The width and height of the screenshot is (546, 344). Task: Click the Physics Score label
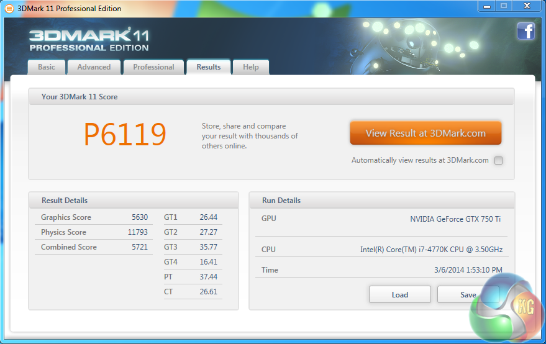pos(63,232)
